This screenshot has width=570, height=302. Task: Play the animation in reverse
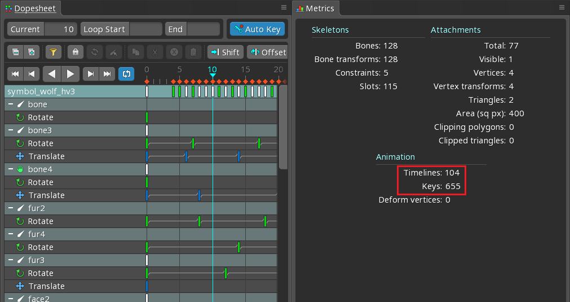pyautogui.click(x=52, y=74)
